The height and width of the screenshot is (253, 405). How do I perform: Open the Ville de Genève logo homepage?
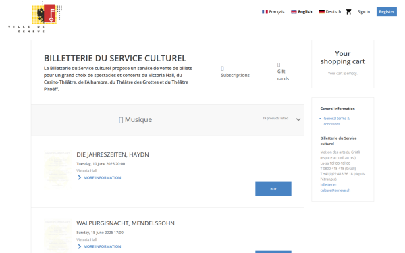pyautogui.click(x=35, y=17)
